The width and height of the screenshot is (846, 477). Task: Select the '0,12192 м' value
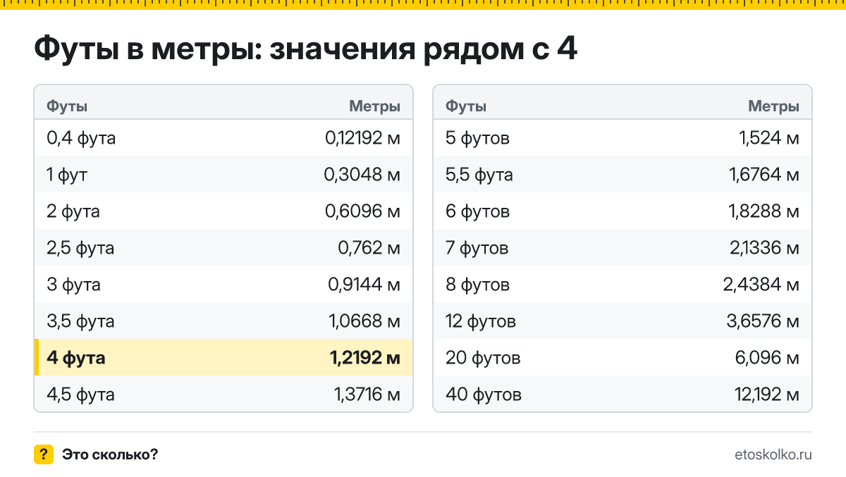[363, 138]
